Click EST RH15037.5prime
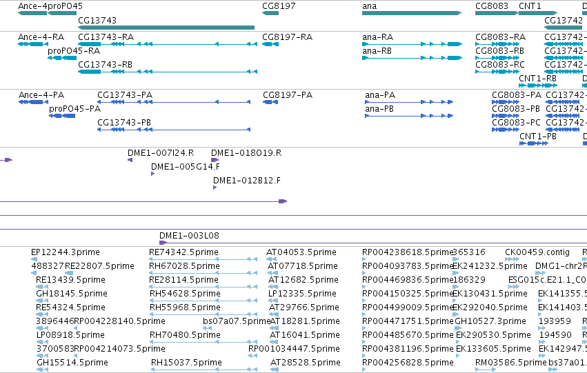This screenshot has height=373, width=587. pyautogui.click(x=204, y=370)
